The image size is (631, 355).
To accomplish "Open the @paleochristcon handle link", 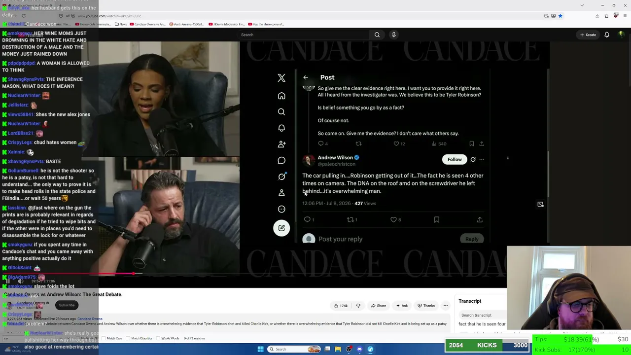I will tap(336, 164).
